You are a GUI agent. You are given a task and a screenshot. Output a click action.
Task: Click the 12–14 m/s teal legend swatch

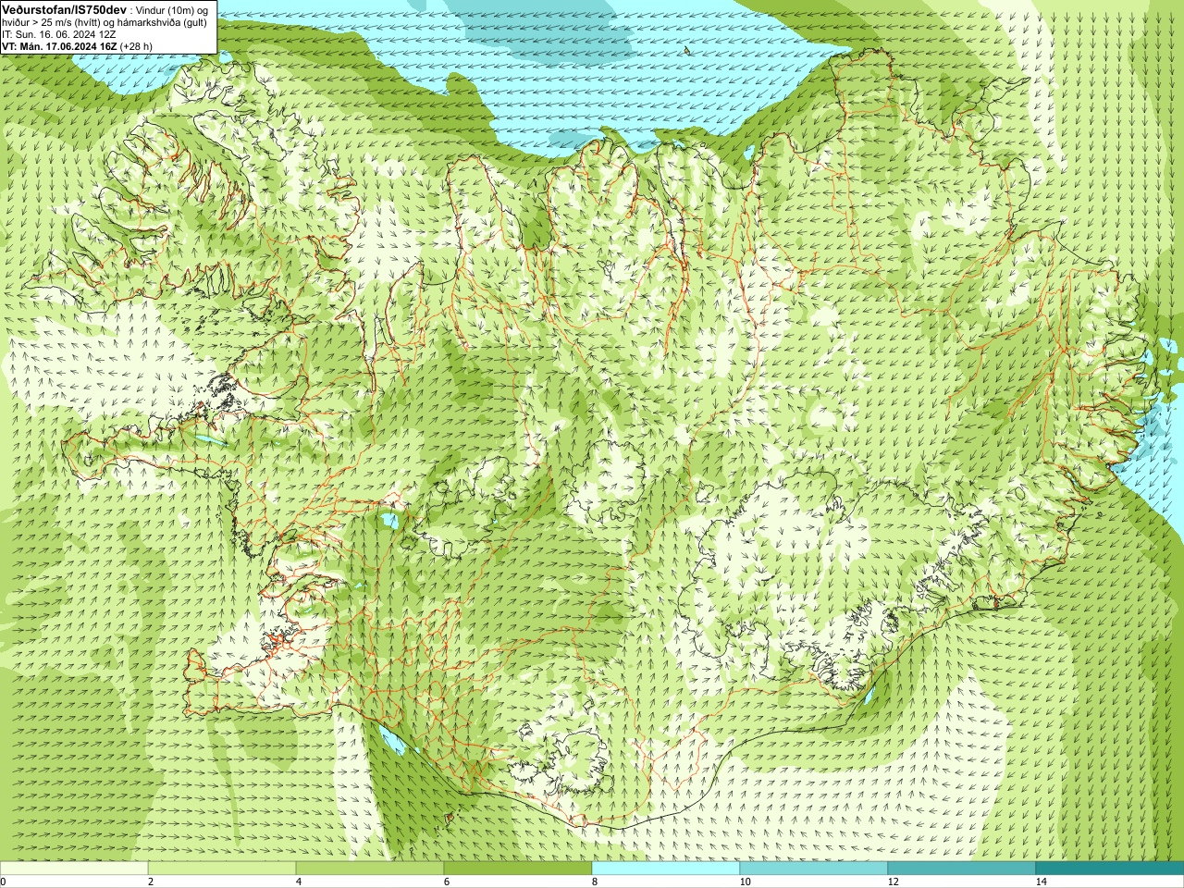click(x=962, y=869)
